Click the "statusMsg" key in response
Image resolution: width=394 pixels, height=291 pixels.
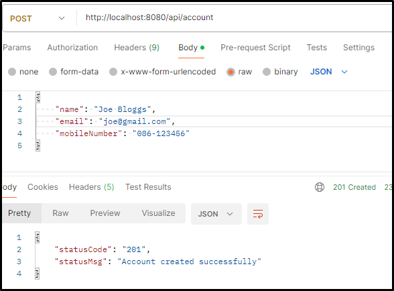pos(80,261)
